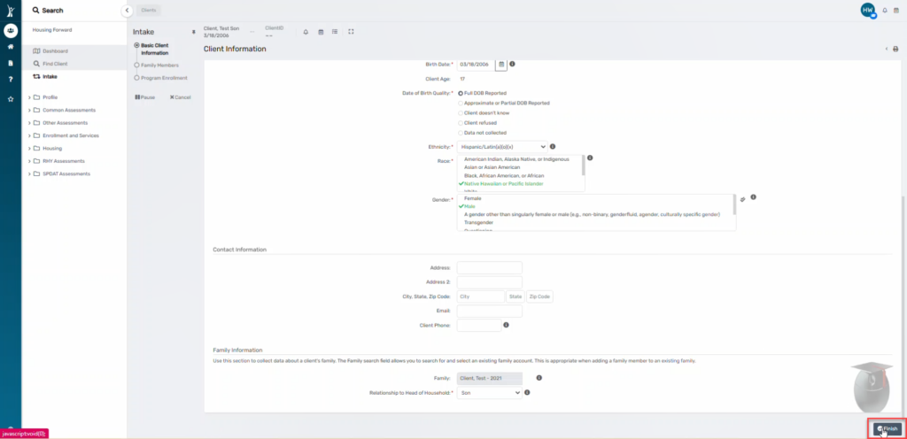Pause the intake workflow
Viewport: 907px width, 439px height.
(144, 97)
